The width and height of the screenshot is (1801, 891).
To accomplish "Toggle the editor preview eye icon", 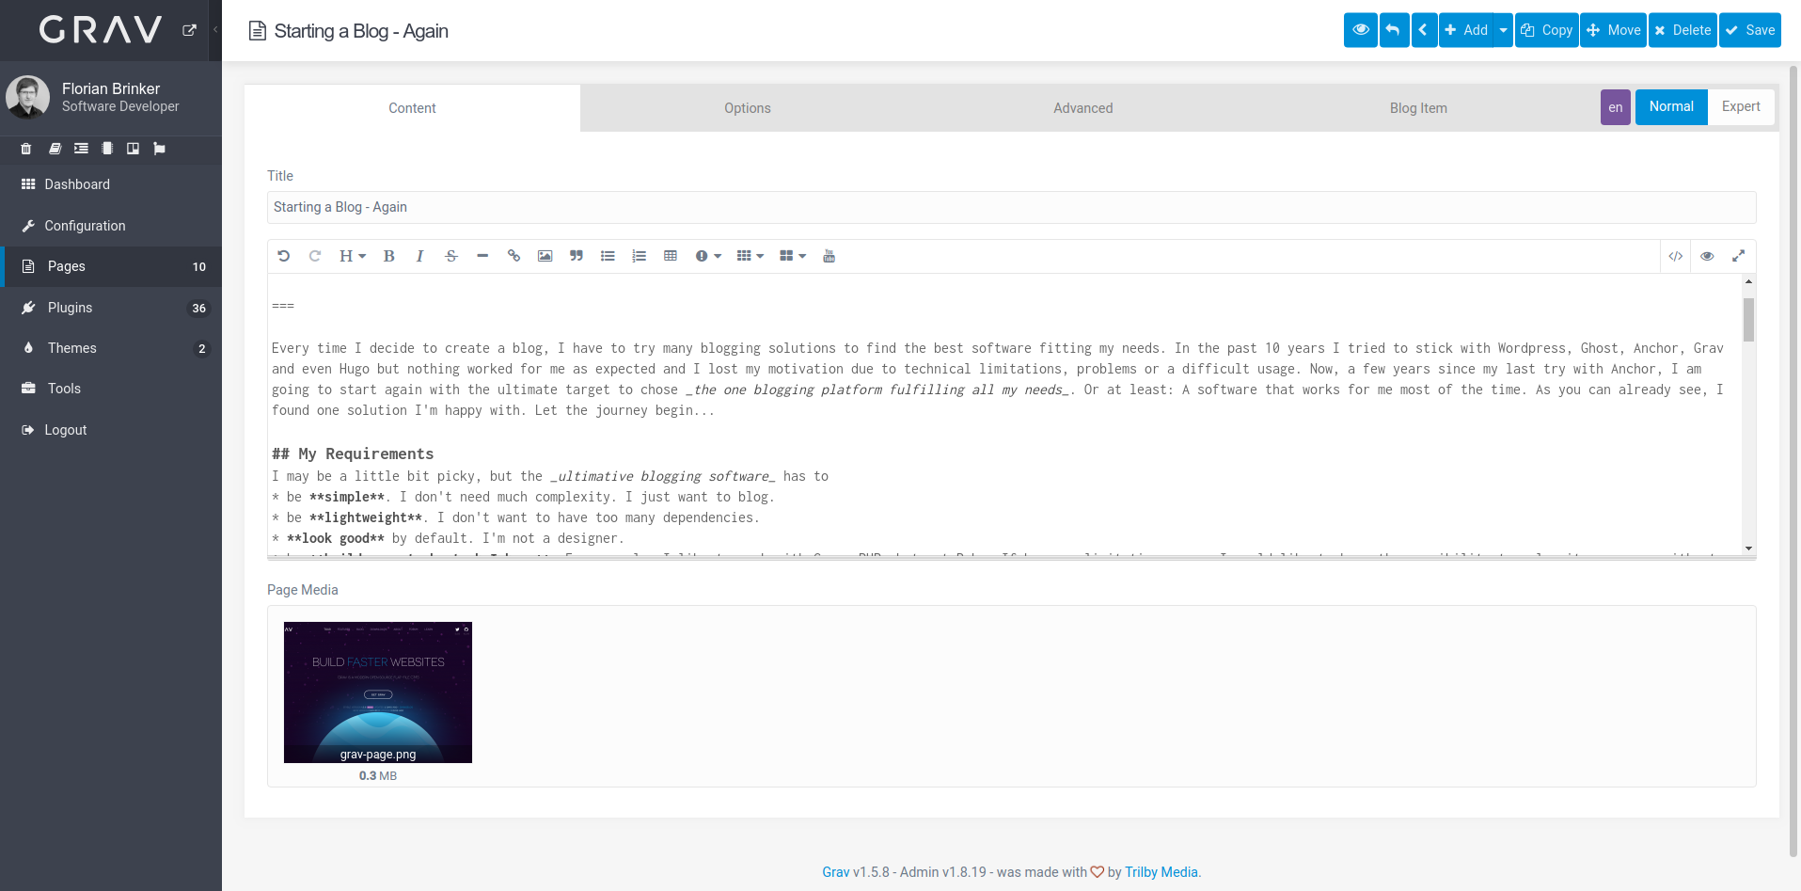I will [x=1707, y=256].
